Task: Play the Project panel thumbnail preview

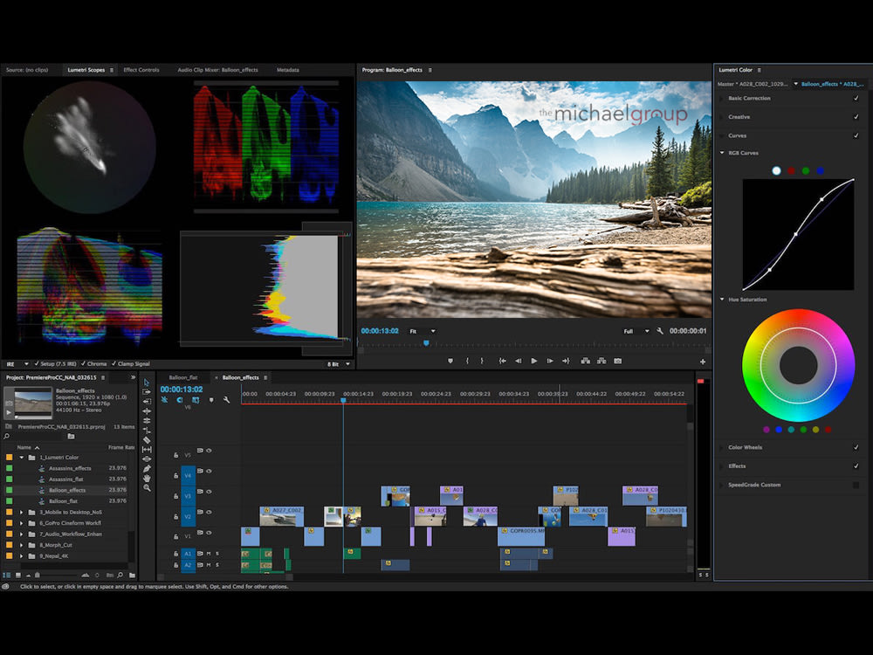Action: pyautogui.click(x=9, y=413)
